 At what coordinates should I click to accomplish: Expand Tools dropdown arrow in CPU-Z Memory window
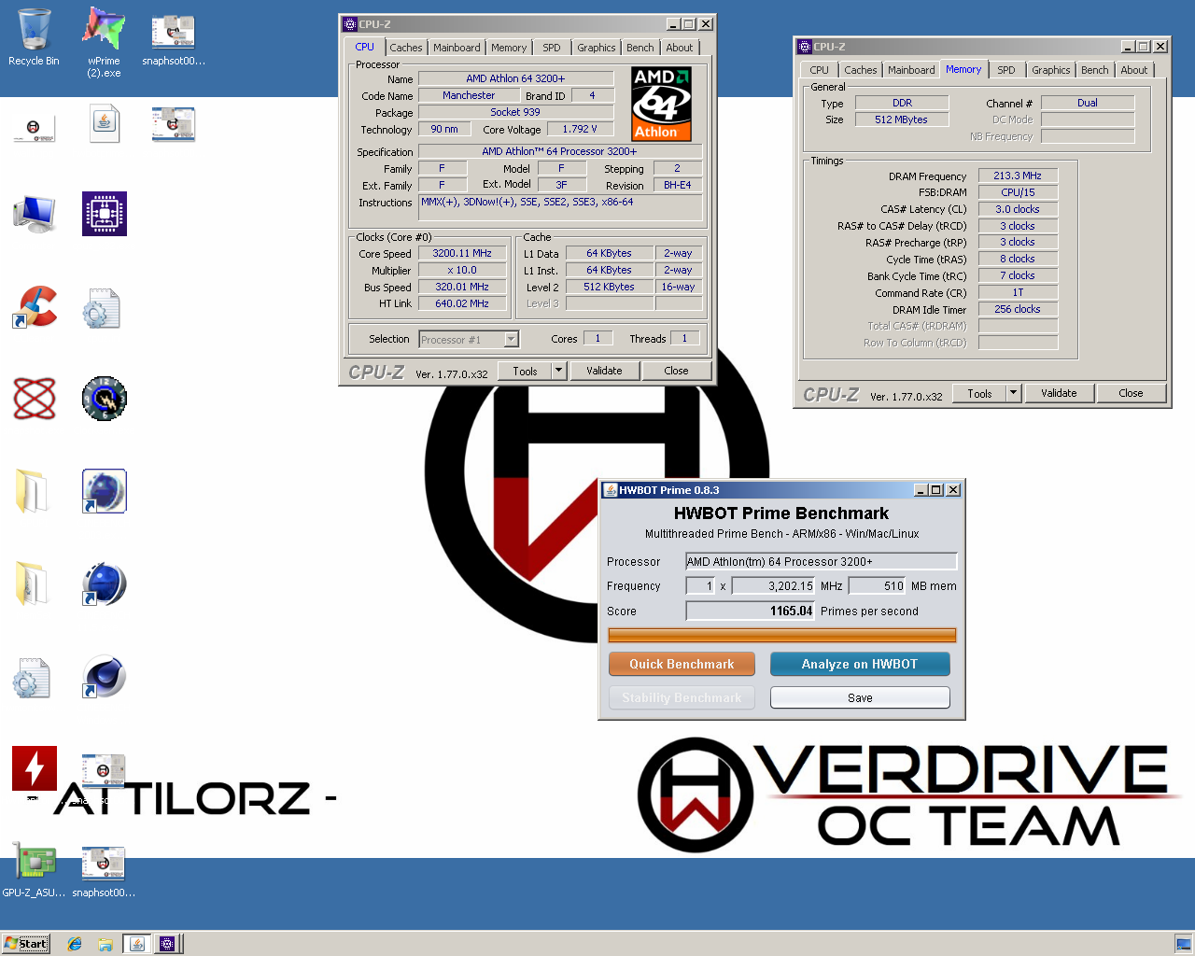click(1013, 393)
